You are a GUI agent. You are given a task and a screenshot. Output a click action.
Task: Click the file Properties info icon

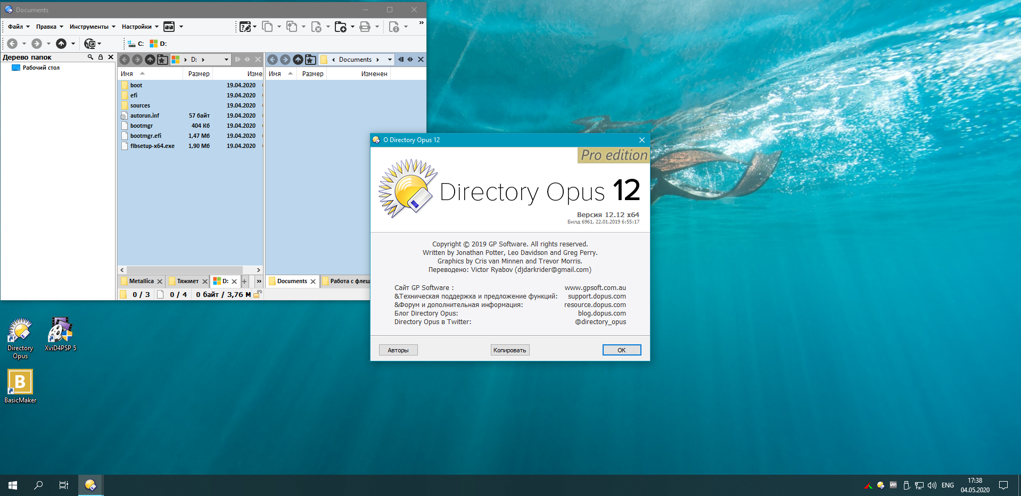[394, 27]
